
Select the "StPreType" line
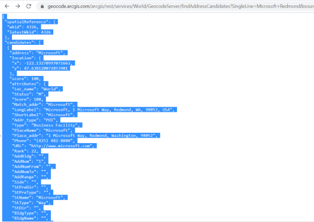click(x=32, y=192)
